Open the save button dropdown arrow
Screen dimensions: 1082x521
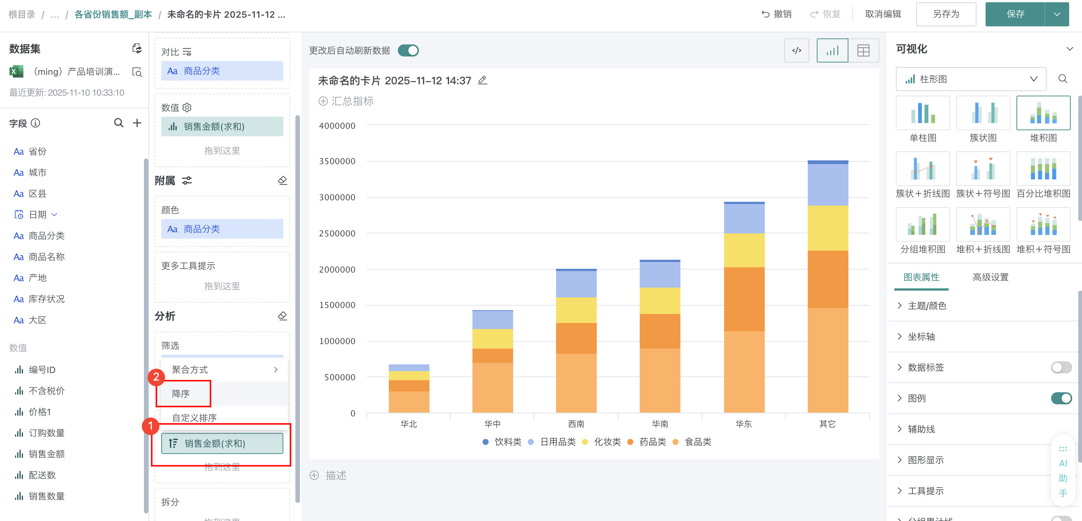[x=1057, y=14]
